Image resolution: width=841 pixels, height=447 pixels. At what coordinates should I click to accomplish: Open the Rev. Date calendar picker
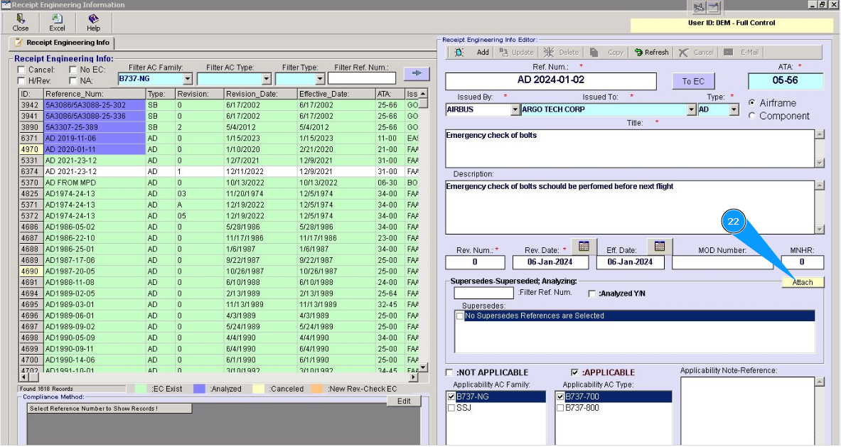click(584, 247)
